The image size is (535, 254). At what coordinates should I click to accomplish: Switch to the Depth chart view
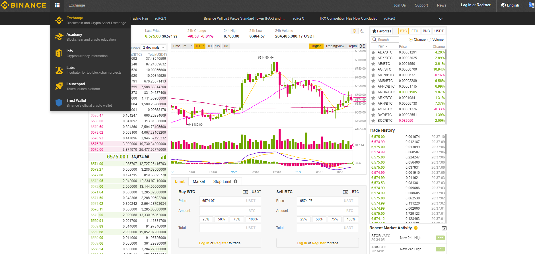point(352,46)
